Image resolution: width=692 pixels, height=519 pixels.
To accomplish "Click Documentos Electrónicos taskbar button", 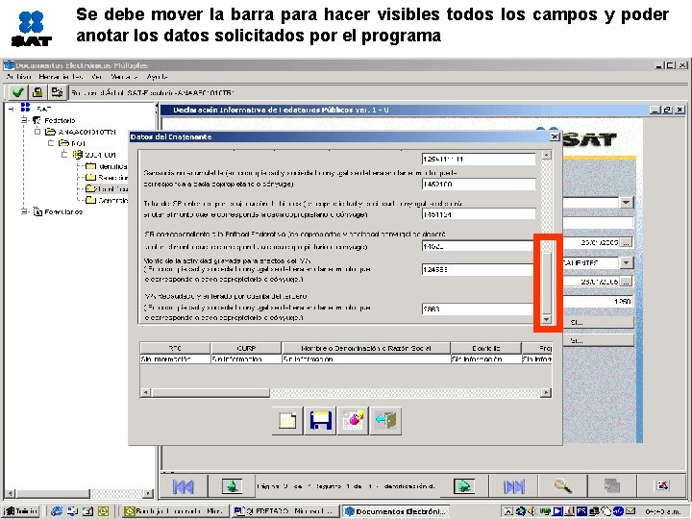I will [396, 511].
